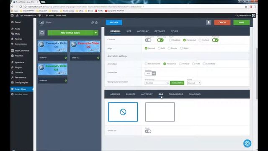Click the collapse menu icon in sidebar
The image size is (268, 151).
coord(12,94)
